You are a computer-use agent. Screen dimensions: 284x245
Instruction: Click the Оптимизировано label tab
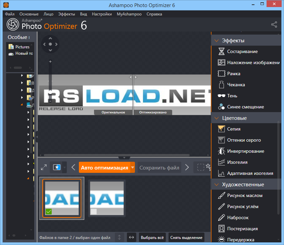coord(153,112)
